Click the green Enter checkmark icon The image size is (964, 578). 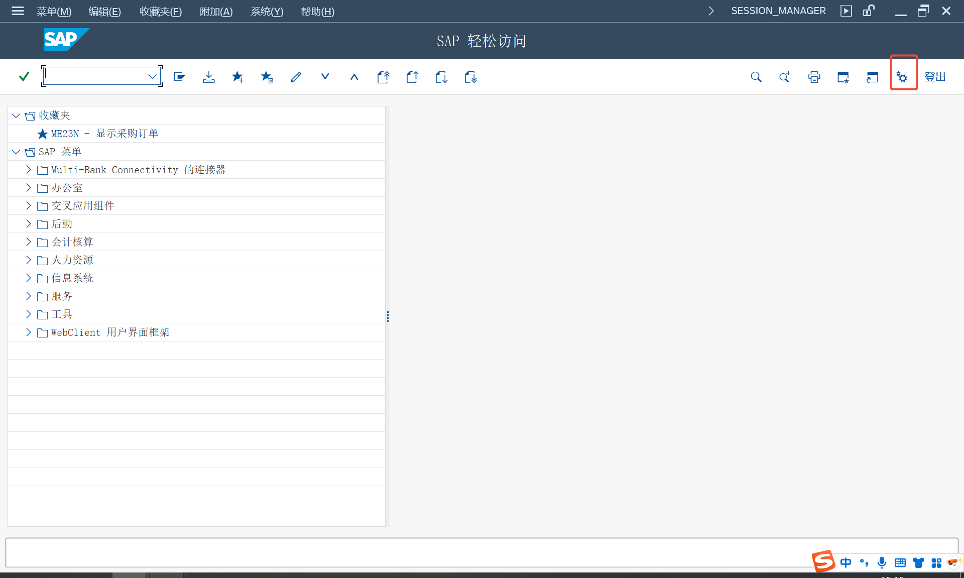(24, 76)
